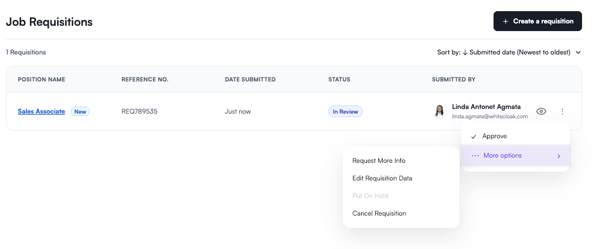
Task: Click the eye icon to view requisition
Action: coord(542,111)
